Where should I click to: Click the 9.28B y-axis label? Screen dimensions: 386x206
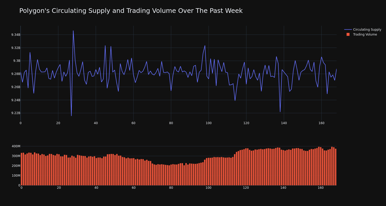[15, 74]
